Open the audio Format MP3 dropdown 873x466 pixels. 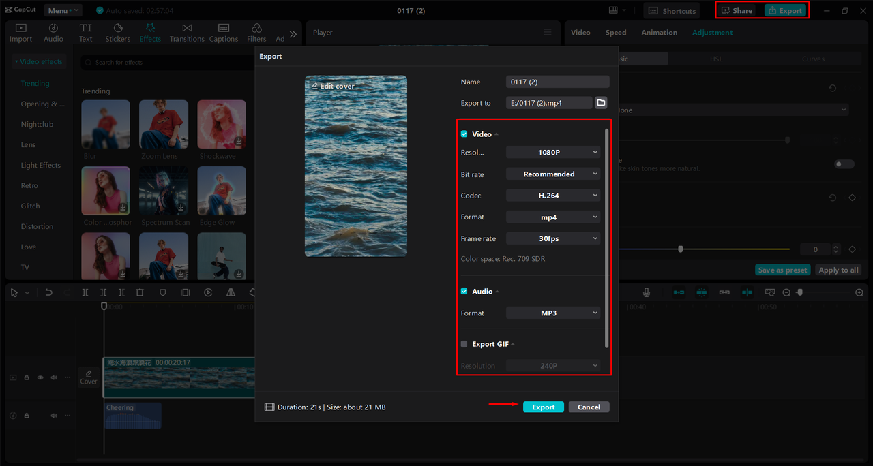pyautogui.click(x=553, y=313)
